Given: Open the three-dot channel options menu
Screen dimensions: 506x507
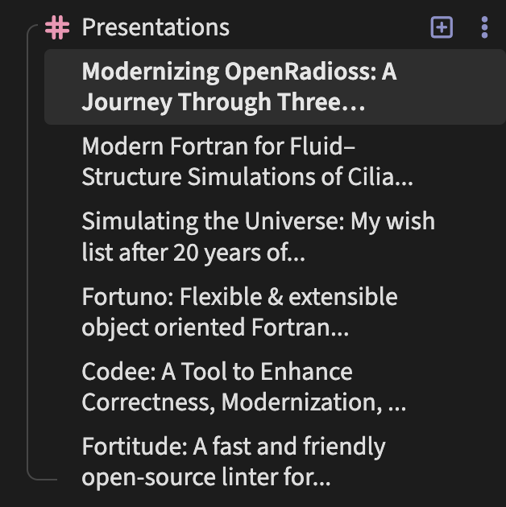Looking at the screenshot, I should [x=483, y=27].
